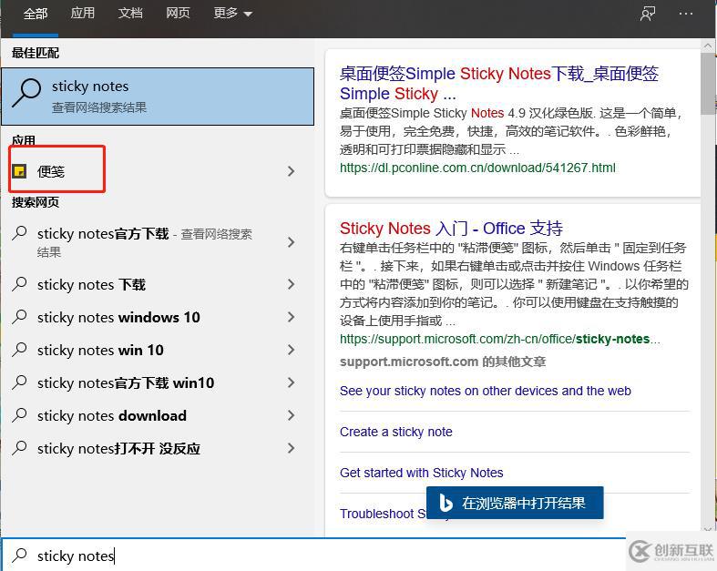The width and height of the screenshot is (717, 571).
Task: Click search icon beside 'sticky notes官方下载' web result
Action: (x=19, y=233)
